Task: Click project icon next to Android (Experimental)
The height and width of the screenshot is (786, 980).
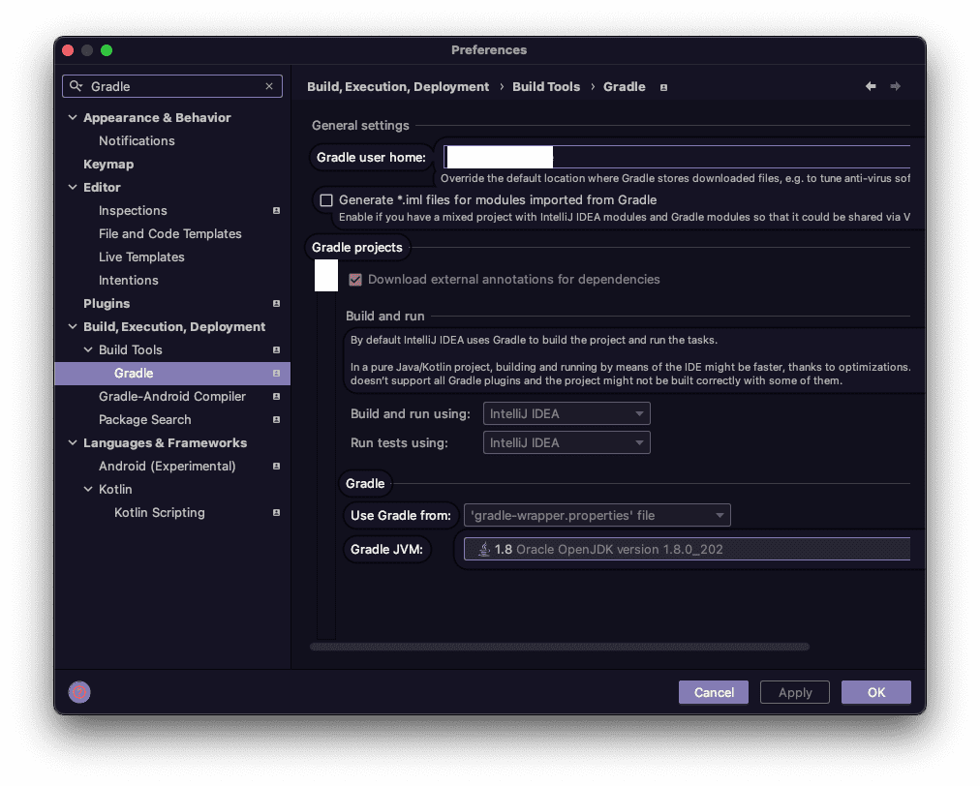Action: [x=276, y=467]
